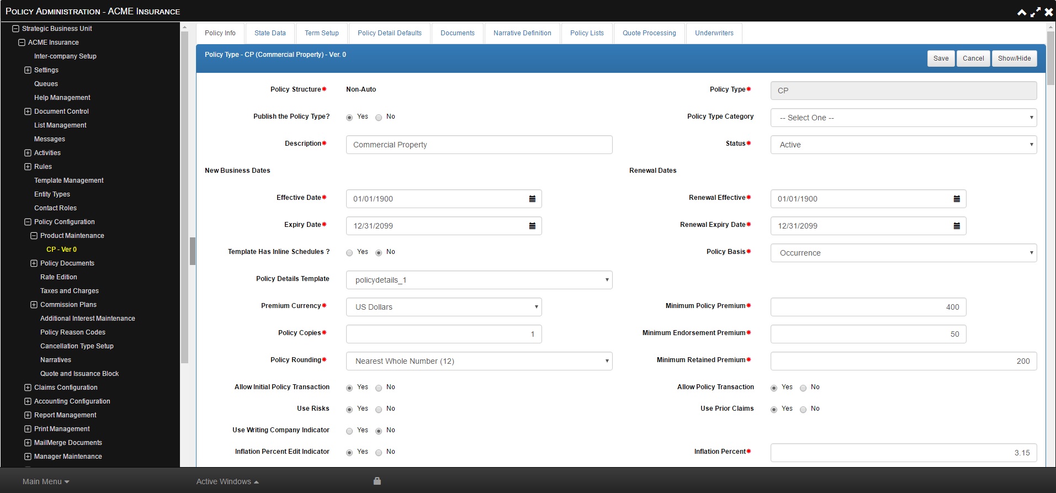Screen dimensions: 1056x493
Task: Open Taxes and Charges tree item
Action: coord(70,291)
